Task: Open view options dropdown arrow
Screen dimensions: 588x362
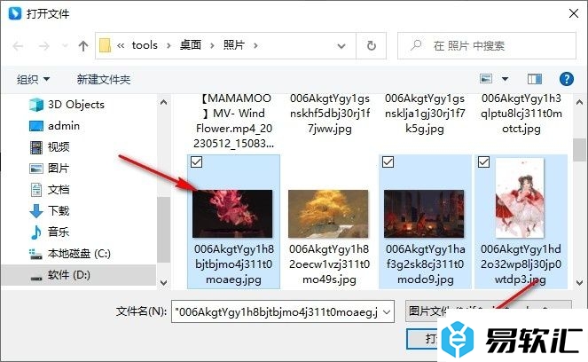Action: point(505,79)
